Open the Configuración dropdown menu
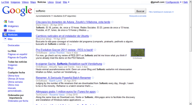This screenshot has height=105, width=192. point(174,2)
